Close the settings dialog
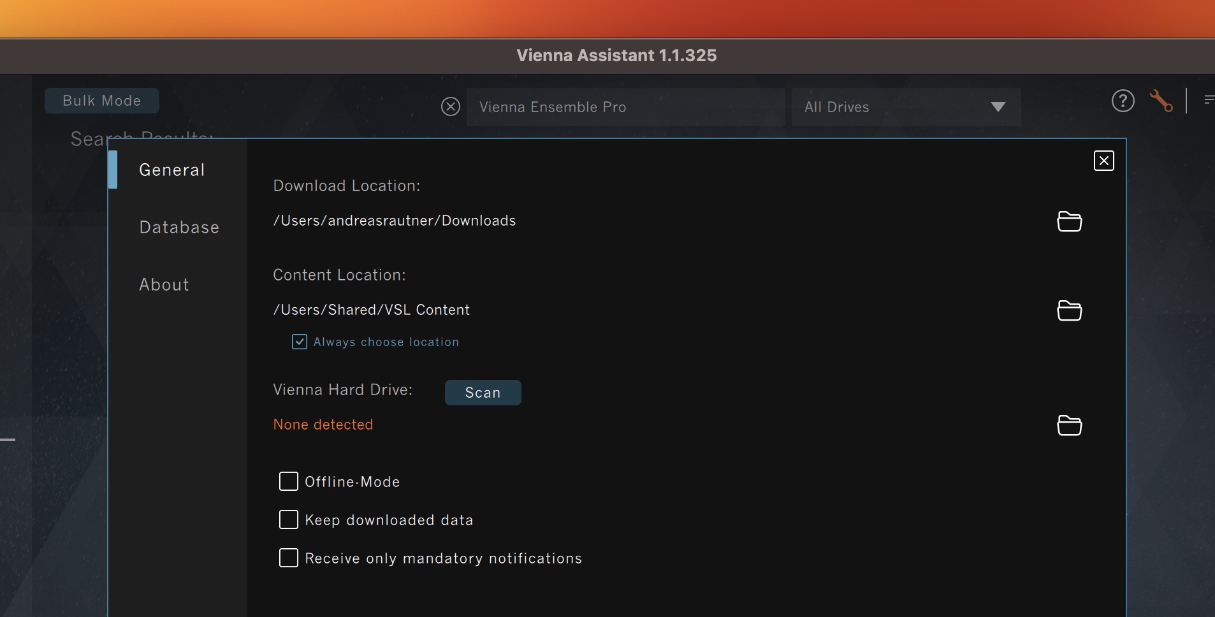Image resolution: width=1215 pixels, height=617 pixels. pyautogui.click(x=1103, y=161)
